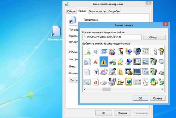
Task: Select the italic red letter a font icon
Action: pos(96,82)
